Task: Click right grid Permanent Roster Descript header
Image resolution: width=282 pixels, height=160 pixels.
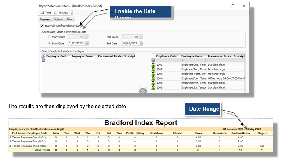Action: click(x=226, y=56)
